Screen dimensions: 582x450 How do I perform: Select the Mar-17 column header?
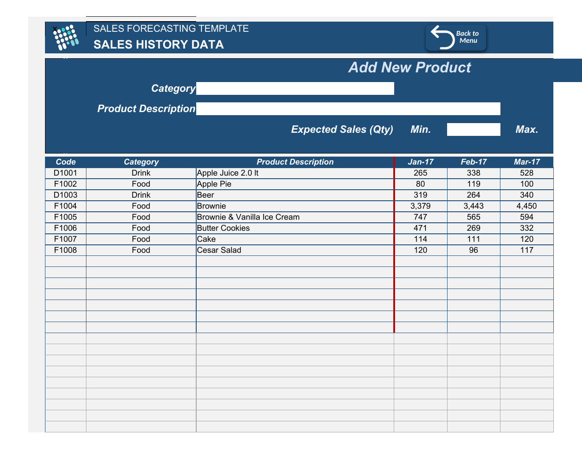click(527, 162)
